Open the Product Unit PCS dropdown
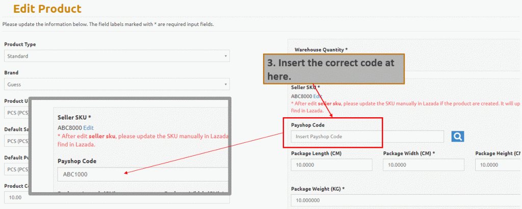The image size is (522, 209). [17, 113]
